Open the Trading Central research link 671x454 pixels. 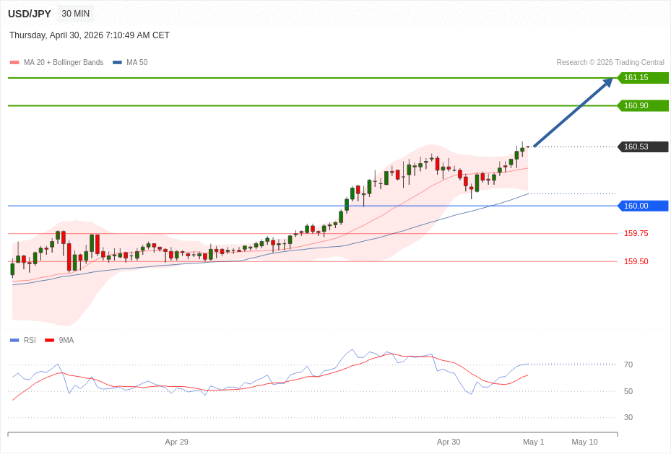[610, 62]
